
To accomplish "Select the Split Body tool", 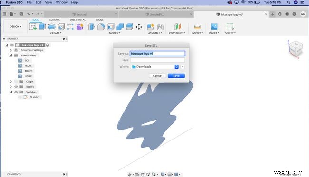I will pos(129,27).
